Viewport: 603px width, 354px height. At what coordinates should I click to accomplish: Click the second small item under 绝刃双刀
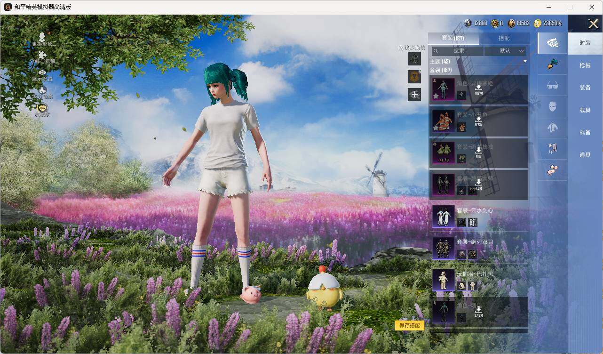coord(473,254)
